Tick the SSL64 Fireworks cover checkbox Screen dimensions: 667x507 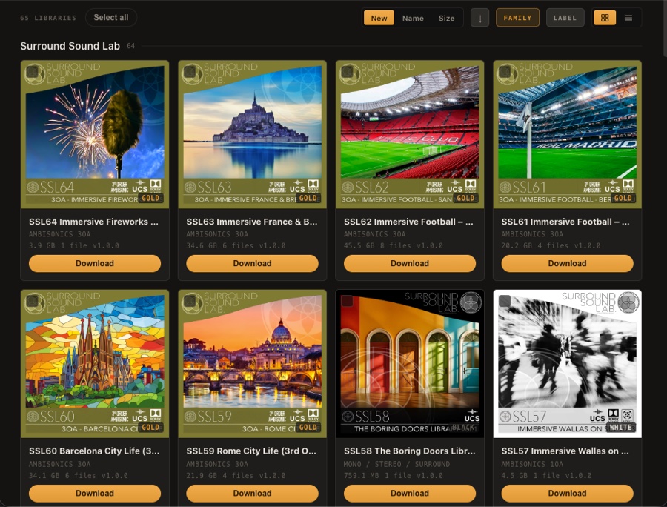click(32, 72)
